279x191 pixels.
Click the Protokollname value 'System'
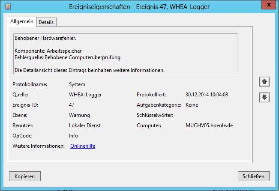tap(77, 84)
